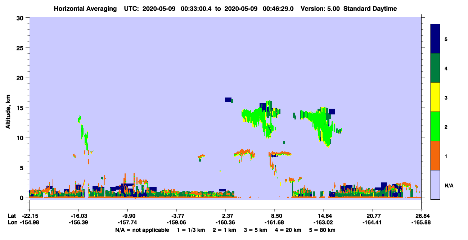Screen dimensions: 468x240
Task: Click legend text '3 = 5 km'
Action: tap(256, 230)
